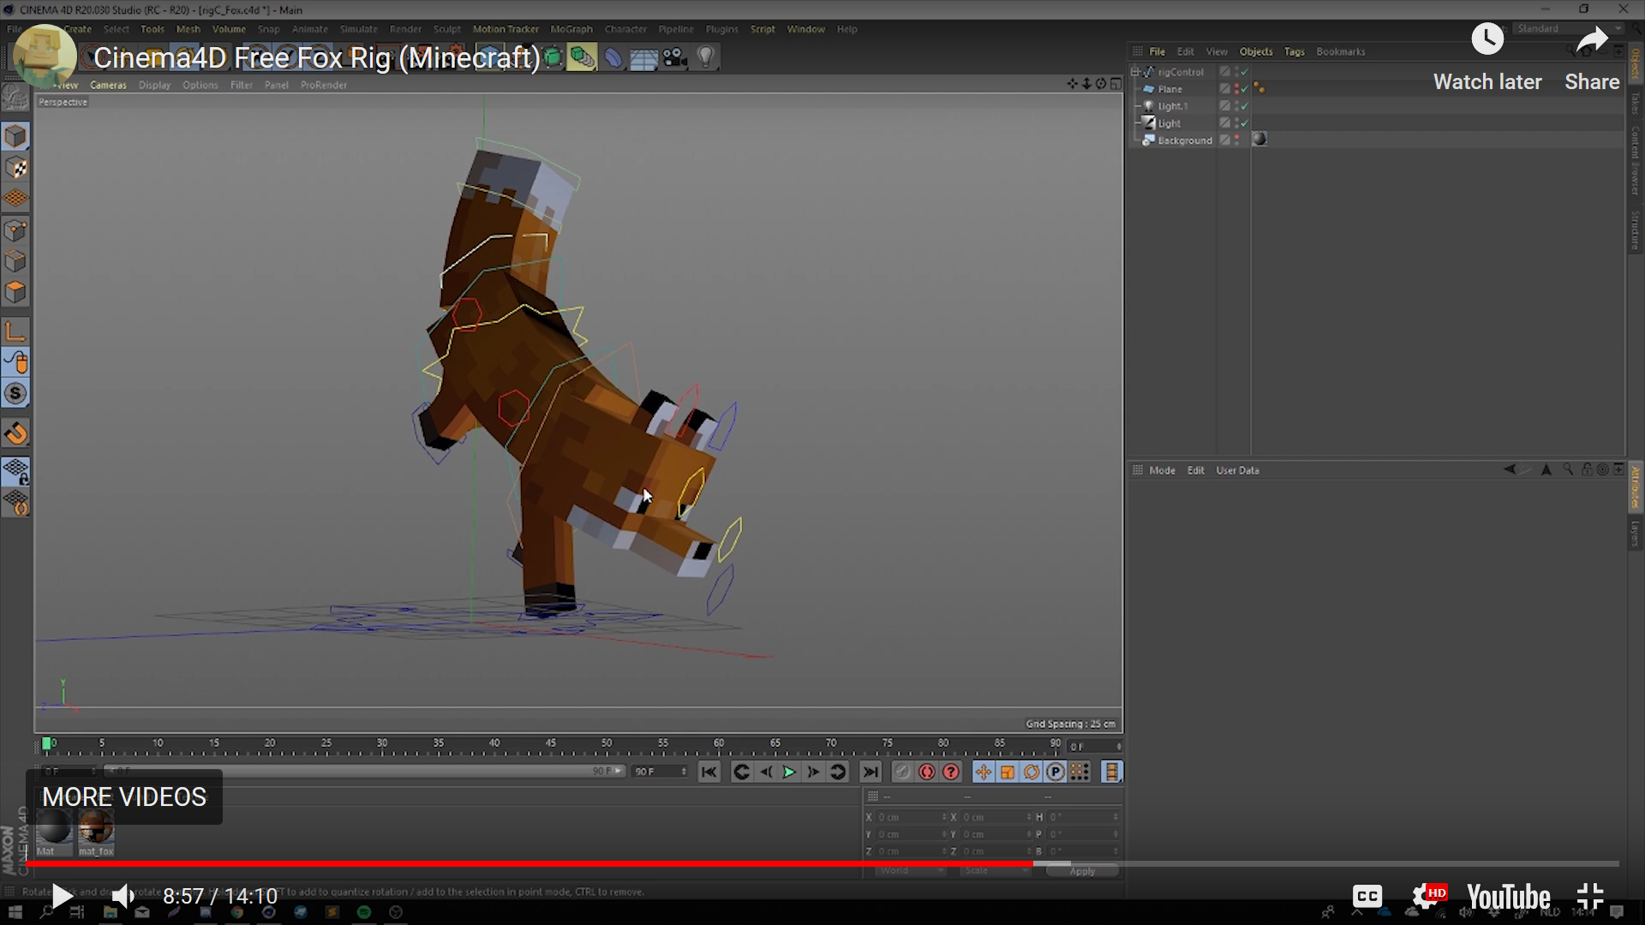
Task: Toggle rigControl green enable checkmark
Action: coord(1244,72)
